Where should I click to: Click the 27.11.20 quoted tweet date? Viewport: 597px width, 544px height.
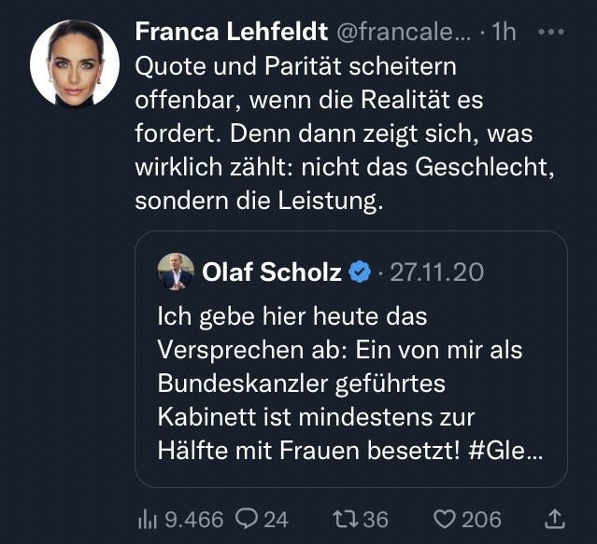coord(436,272)
